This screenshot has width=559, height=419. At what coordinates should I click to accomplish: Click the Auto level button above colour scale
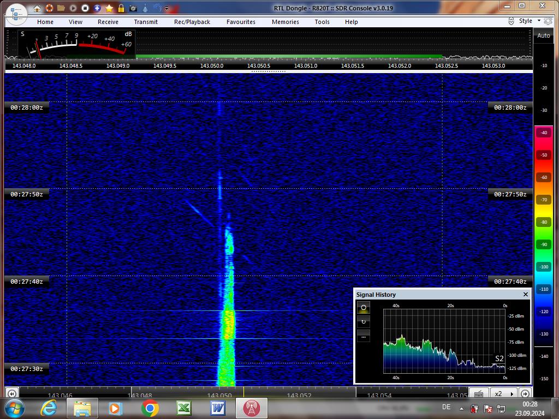pyautogui.click(x=544, y=35)
